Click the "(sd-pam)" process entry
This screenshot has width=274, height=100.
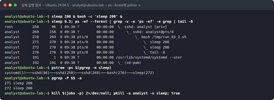point(133,63)
